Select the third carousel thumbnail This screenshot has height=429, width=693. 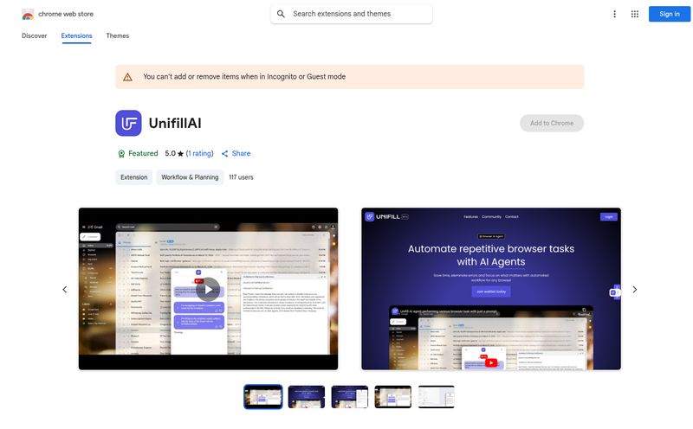pos(350,397)
